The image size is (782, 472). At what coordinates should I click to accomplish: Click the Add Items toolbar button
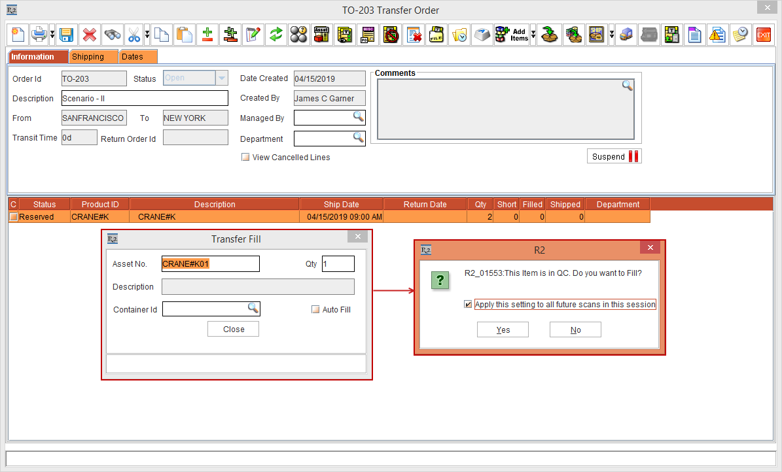click(511, 35)
